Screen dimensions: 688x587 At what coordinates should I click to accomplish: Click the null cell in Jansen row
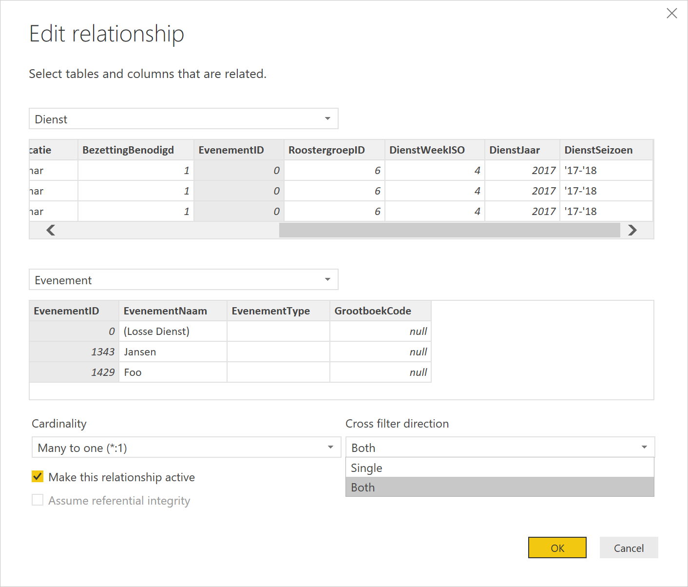point(381,352)
